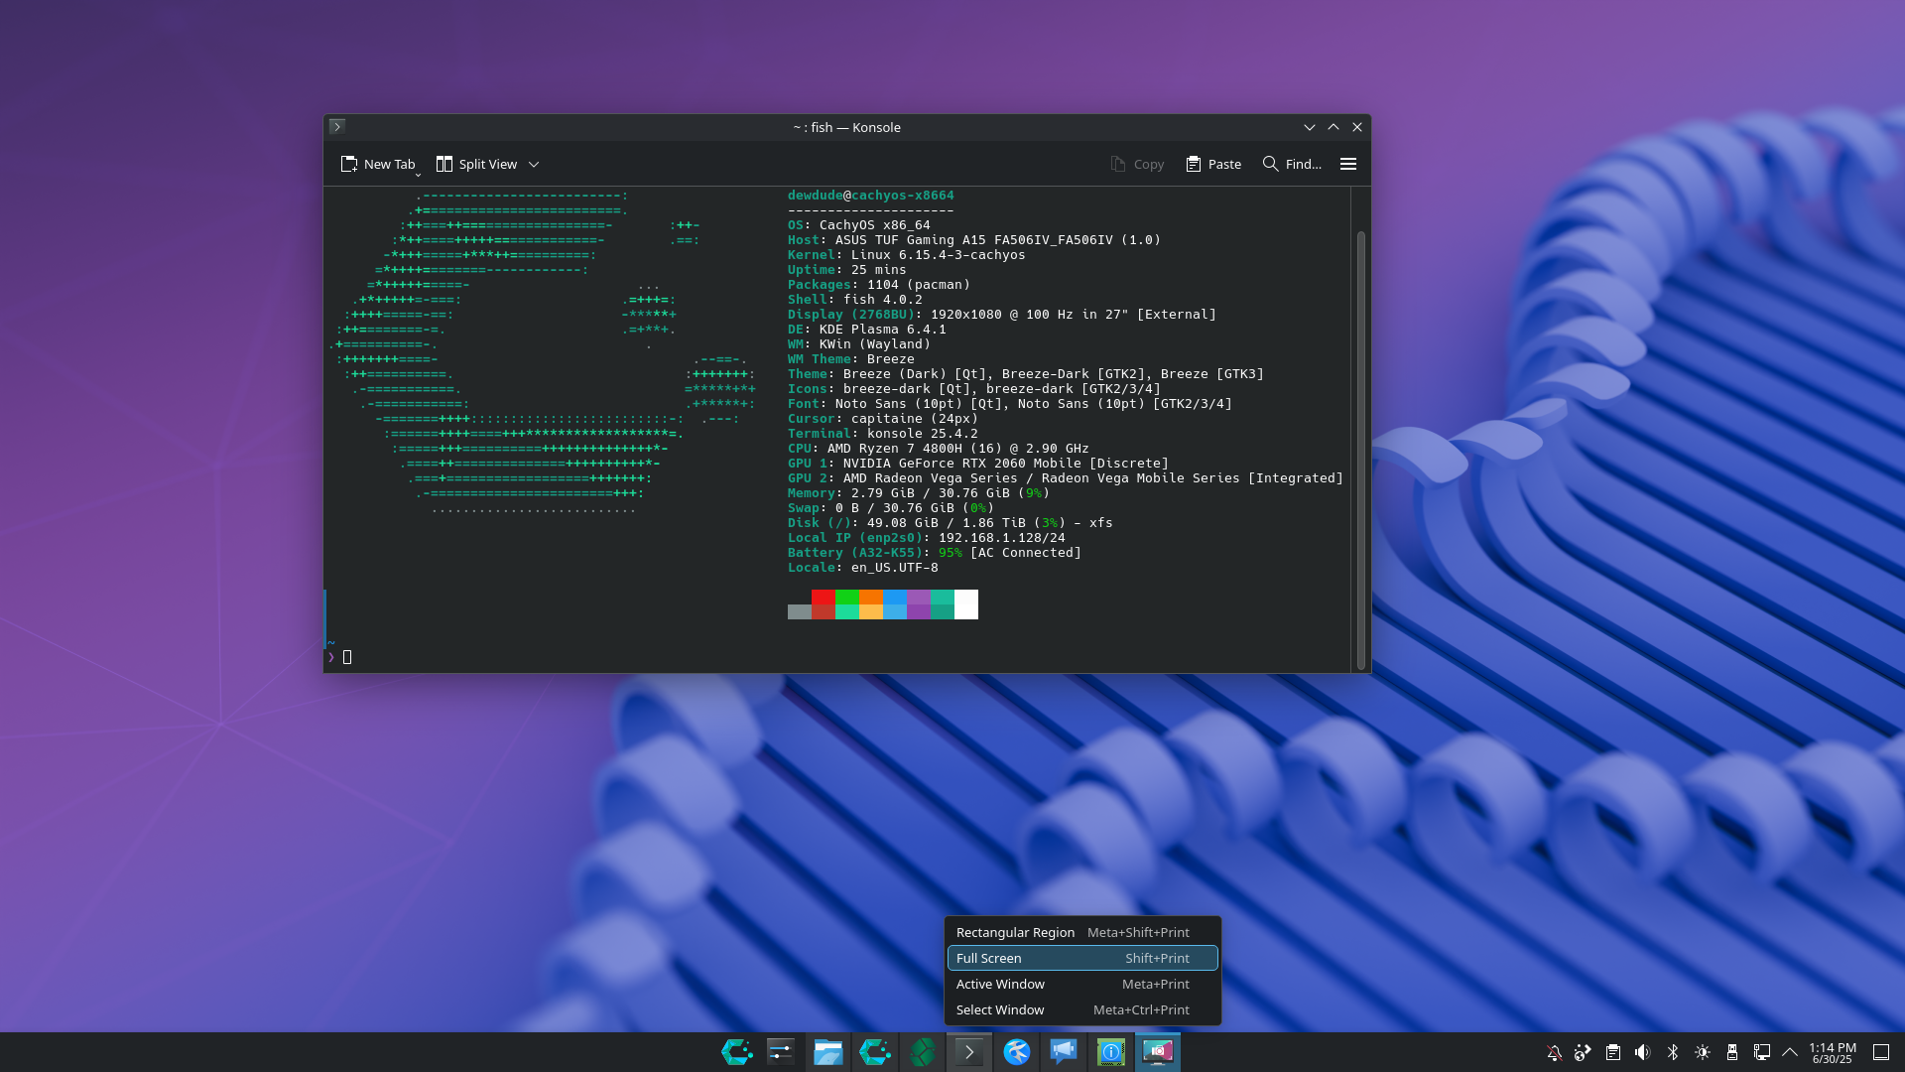
Task: Click the Kernel 'Linux 6.15.4-3-cachyos' line
Action: coord(907,255)
